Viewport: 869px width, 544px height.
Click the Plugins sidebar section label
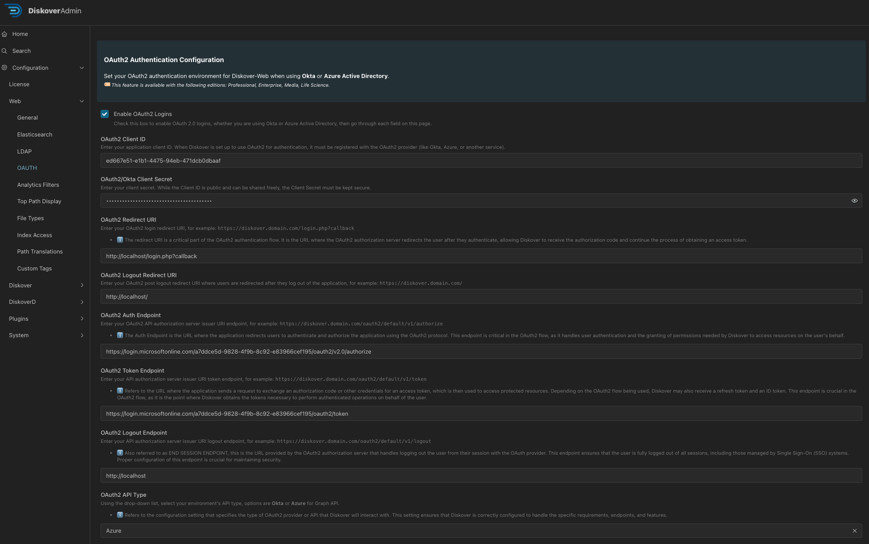coord(18,319)
